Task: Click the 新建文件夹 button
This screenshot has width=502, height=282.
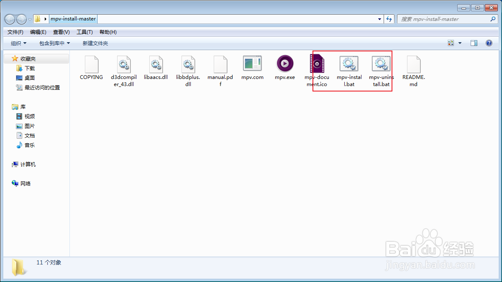Action: 96,43
